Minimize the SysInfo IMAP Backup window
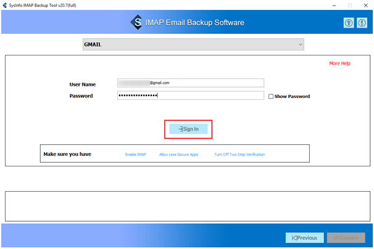 click(334, 6)
